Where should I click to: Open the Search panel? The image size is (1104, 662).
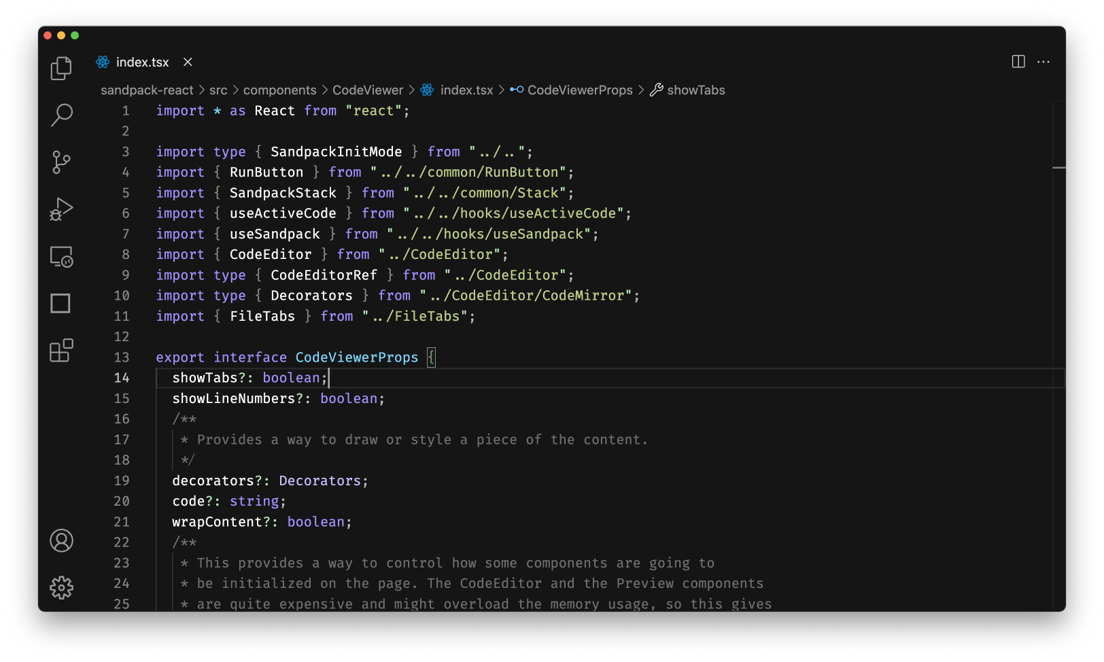coord(61,115)
